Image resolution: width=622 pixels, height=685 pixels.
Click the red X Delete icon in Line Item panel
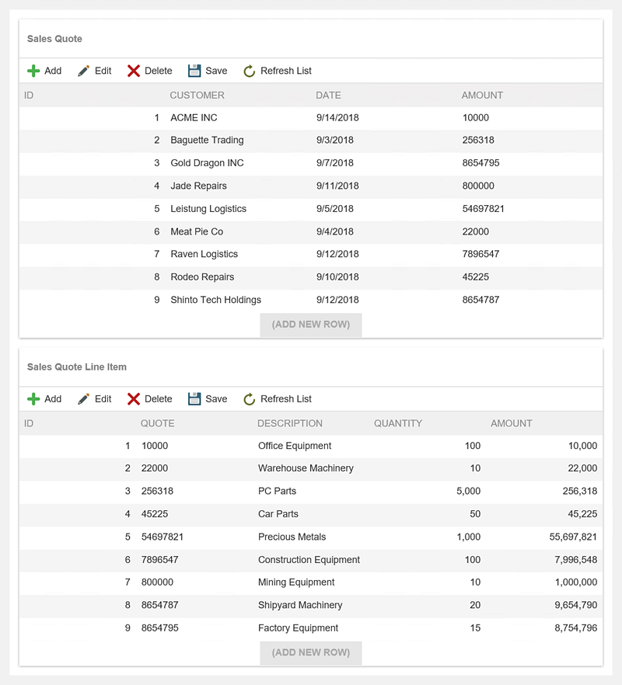pyautogui.click(x=134, y=399)
